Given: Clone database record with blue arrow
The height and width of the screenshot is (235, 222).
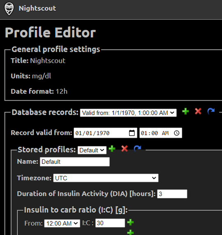Looking at the screenshot, I should pos(211,111).
